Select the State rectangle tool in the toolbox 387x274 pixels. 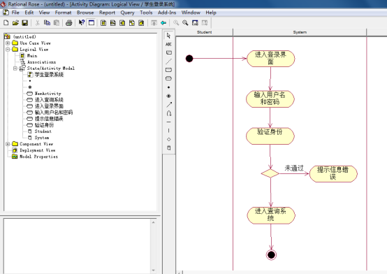click(168, 70)
